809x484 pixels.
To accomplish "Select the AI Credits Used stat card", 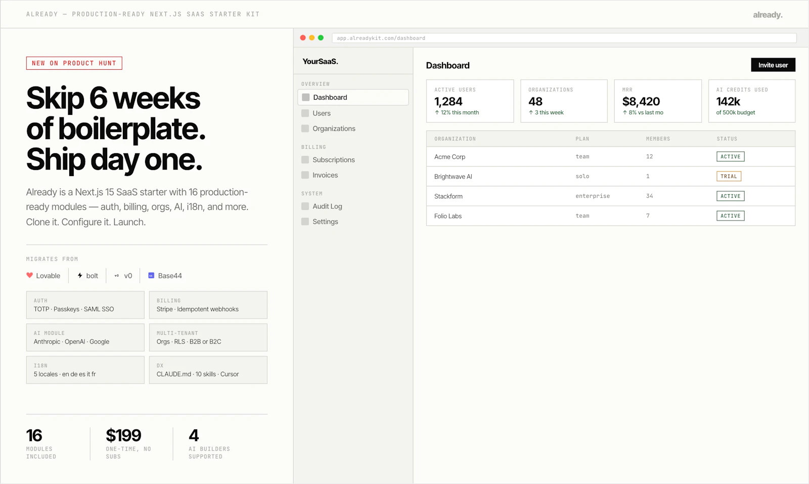I will tap(752, 101).
